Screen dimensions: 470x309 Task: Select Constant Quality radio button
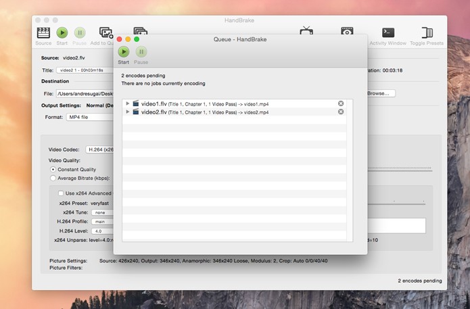[x=53, y=169]
